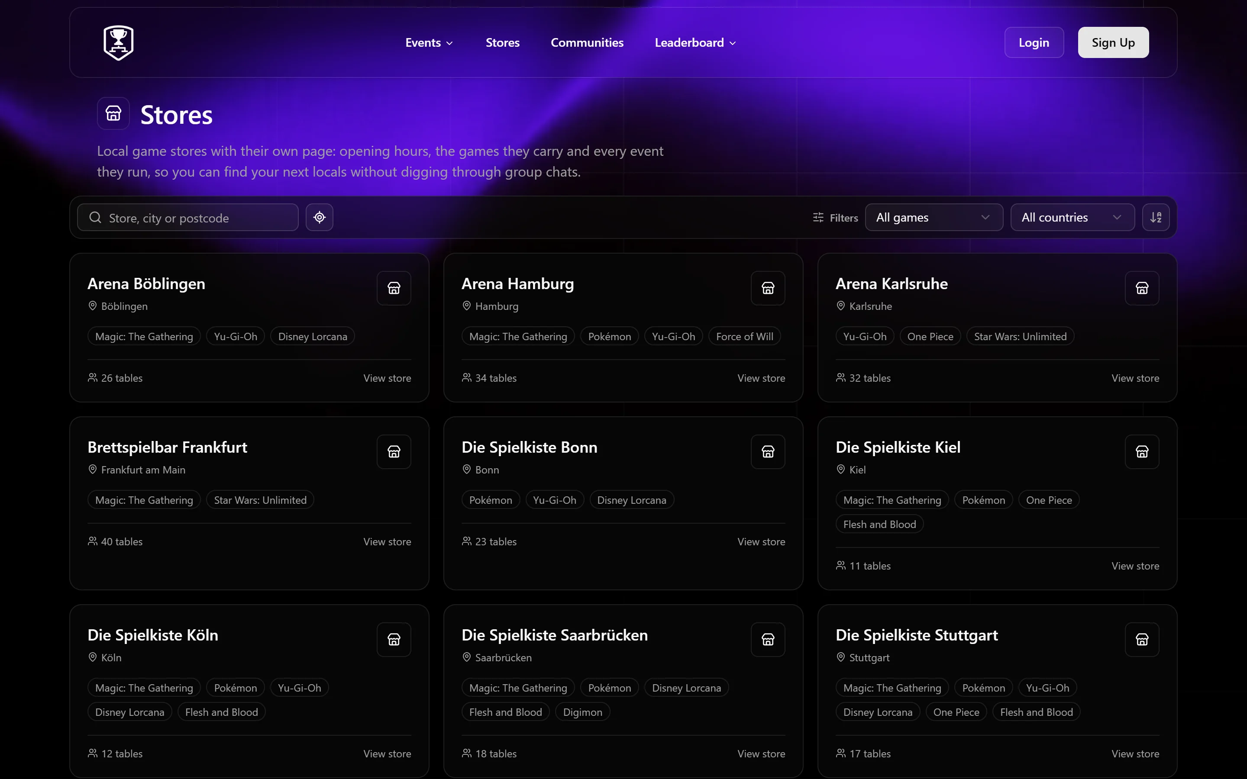Click the Login button
The height and width of the screenshot is (779, 1247).
[x=1034, y=42]
